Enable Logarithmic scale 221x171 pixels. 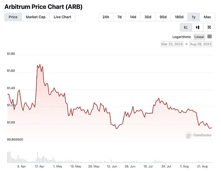182,37
